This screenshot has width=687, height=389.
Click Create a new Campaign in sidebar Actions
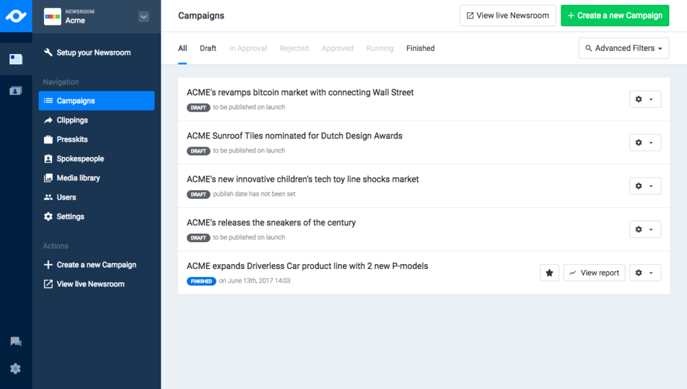[90, 265]
